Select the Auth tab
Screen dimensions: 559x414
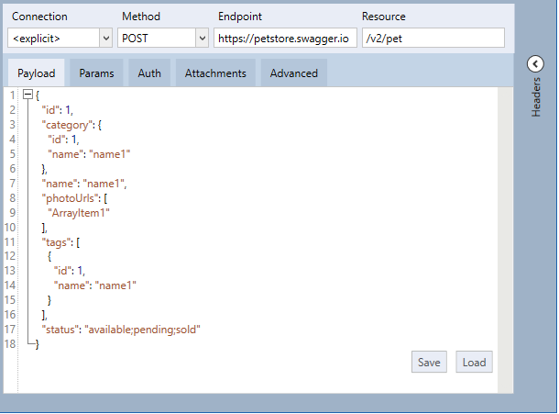click(149, 73)
